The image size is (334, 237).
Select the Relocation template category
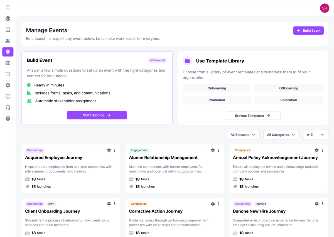tap(289, 100)
